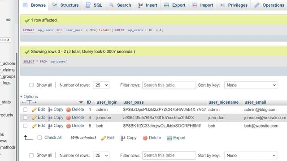
Task: Expand the + Options link
Action: pos(29,97)
